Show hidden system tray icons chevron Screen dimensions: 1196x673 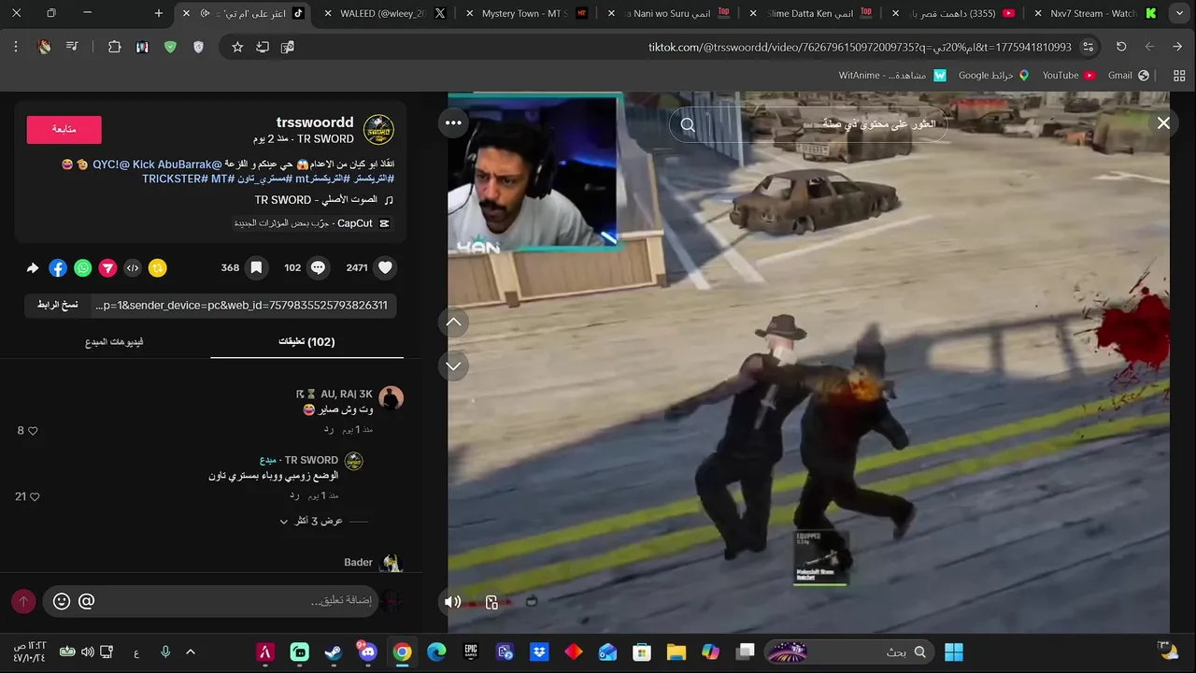pos(191,652)
